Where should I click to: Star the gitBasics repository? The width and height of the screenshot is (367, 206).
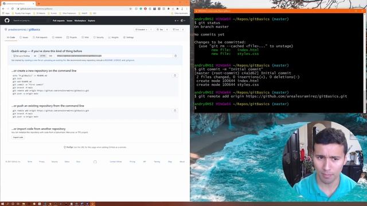pyautogui.click(x=160, y=30)
